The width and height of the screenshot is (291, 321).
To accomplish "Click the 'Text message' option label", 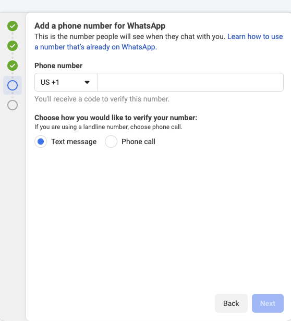I will pyautogui.click(x=74, y=142).
